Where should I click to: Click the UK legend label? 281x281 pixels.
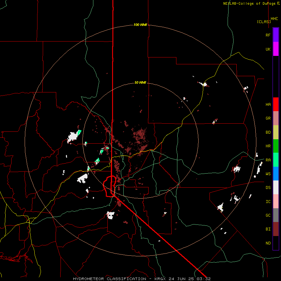click(x=268, y=49)
